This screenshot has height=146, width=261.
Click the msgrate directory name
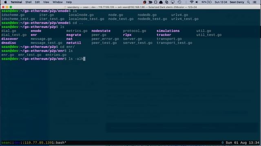pyautogui.click(x=74, y=35)
